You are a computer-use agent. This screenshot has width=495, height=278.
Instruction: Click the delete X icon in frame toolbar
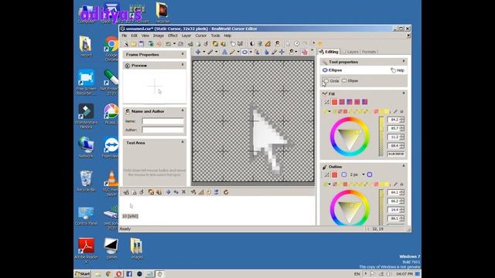184,192
